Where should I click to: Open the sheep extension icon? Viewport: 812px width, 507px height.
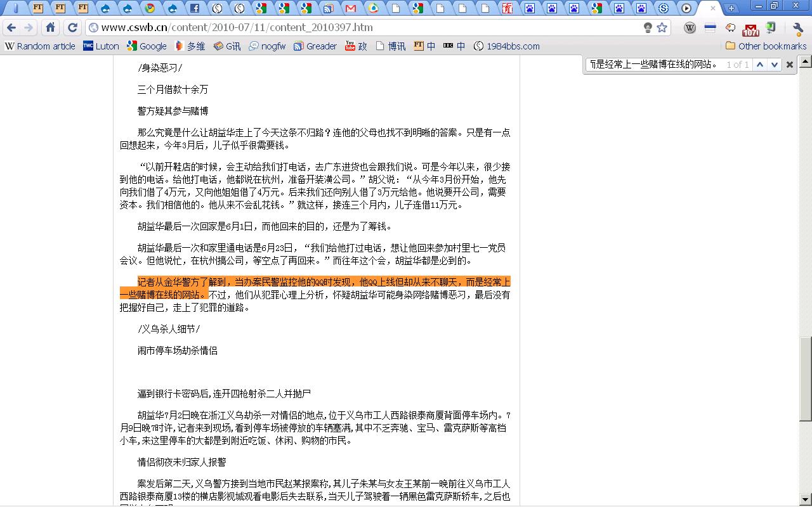point(731,28)
